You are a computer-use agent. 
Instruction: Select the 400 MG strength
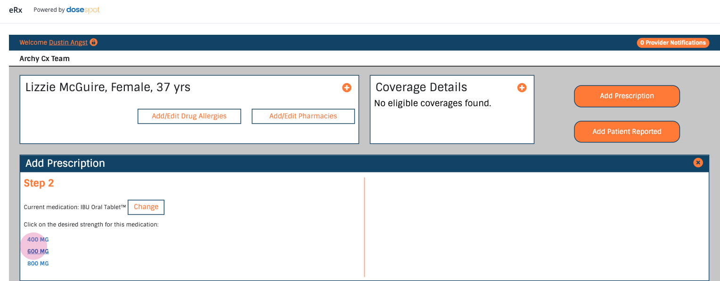pos(38,240)
